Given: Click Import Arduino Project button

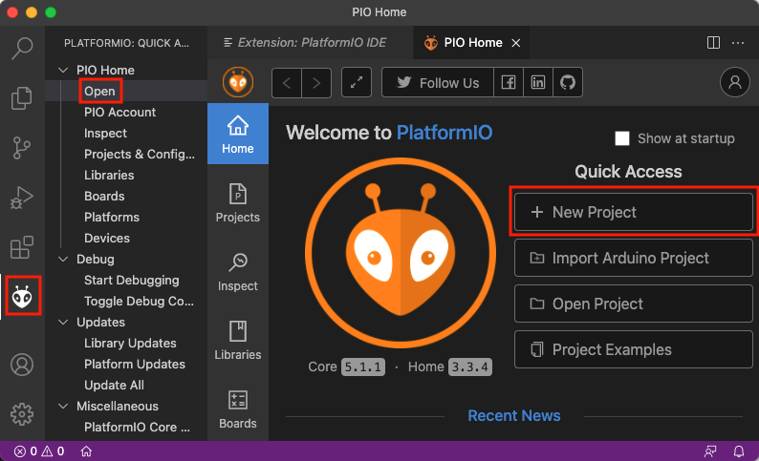Looking at the screenshot, I should pos(634,259).
